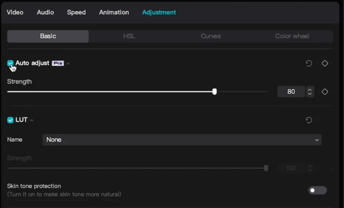Collapse the Auto adjust section arrow
This screenshot has height=208, width=344.
pyautogui.click(x=68, y=64)
